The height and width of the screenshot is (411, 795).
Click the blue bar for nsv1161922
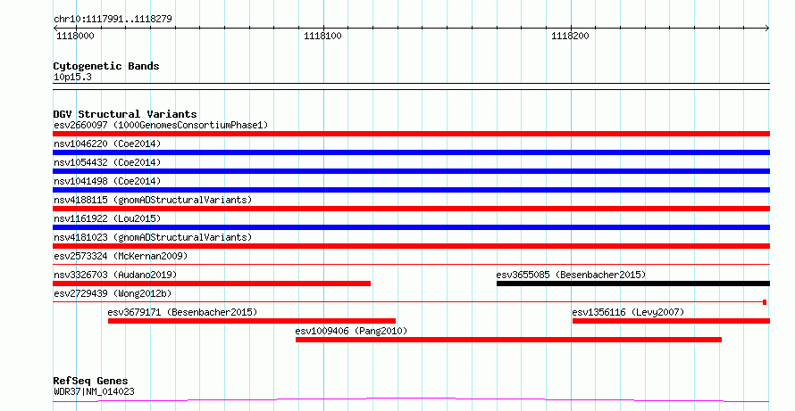[x=411, y=227]
